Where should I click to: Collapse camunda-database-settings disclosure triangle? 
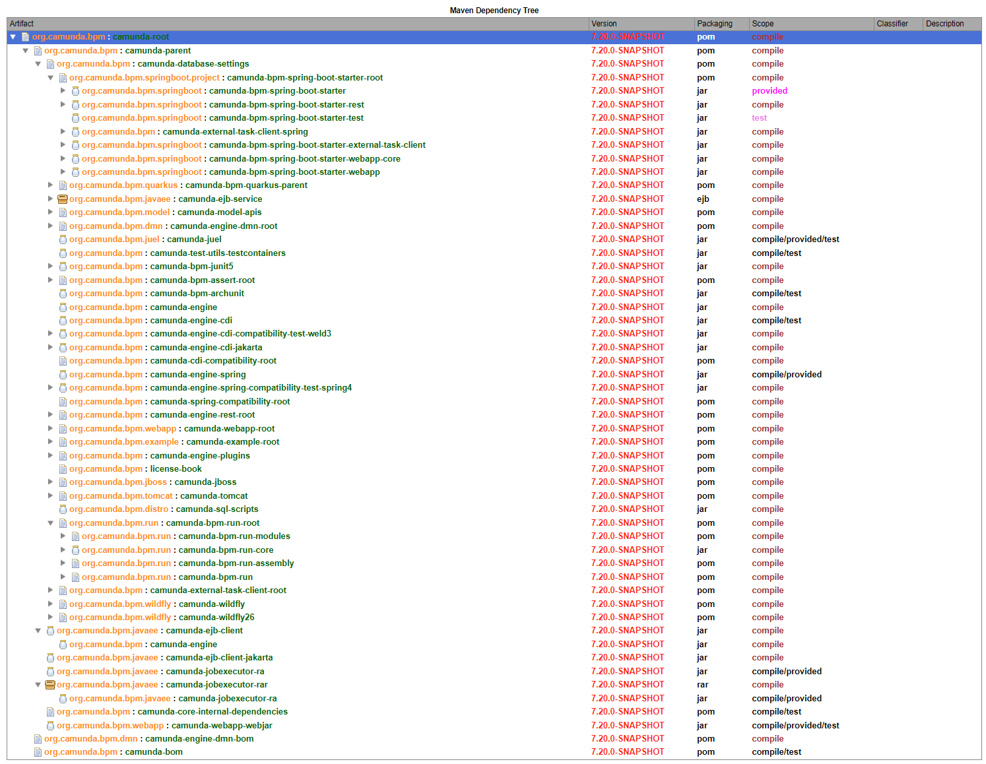click(38, 64)
